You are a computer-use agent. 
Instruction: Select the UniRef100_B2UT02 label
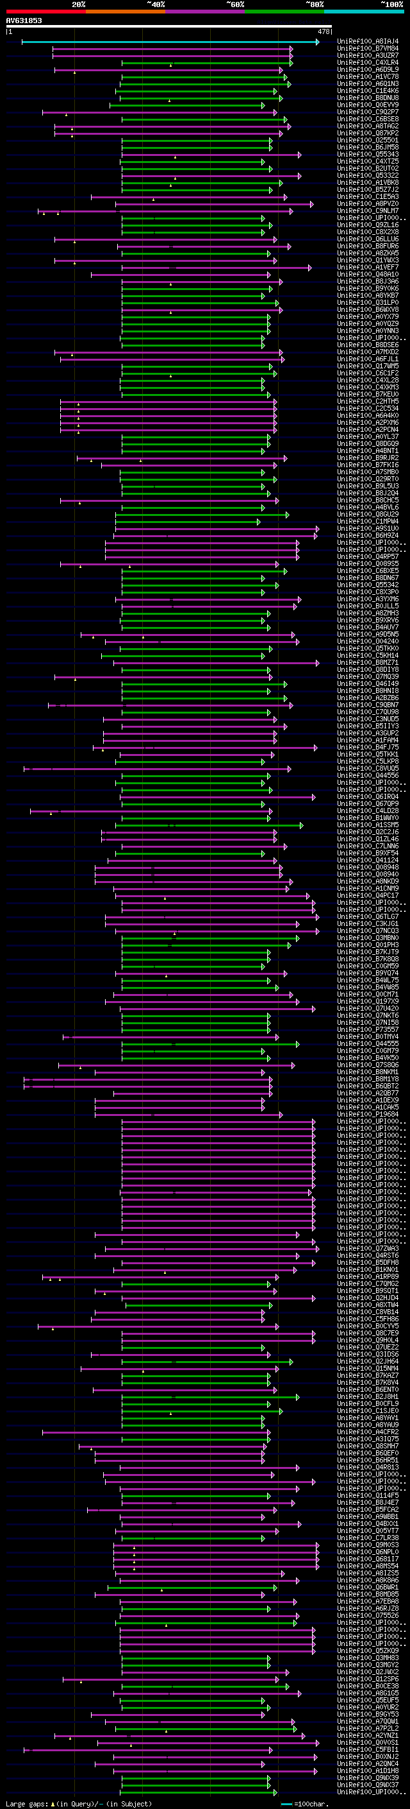click(x=368, y=168)
